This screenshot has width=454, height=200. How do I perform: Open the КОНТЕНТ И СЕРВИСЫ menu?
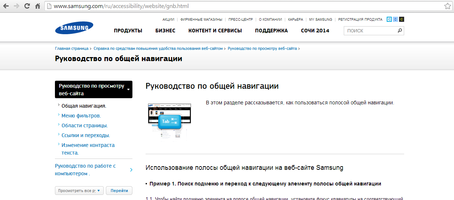[215, 31]
